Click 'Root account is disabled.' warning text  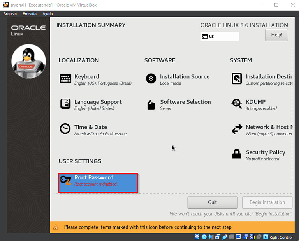coord(96,184)
